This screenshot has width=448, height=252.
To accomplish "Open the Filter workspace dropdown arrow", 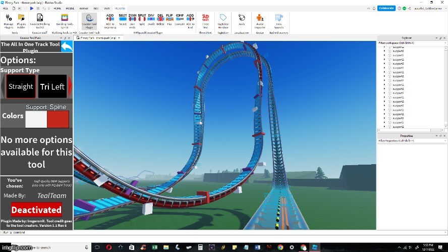I will (445, 43).
